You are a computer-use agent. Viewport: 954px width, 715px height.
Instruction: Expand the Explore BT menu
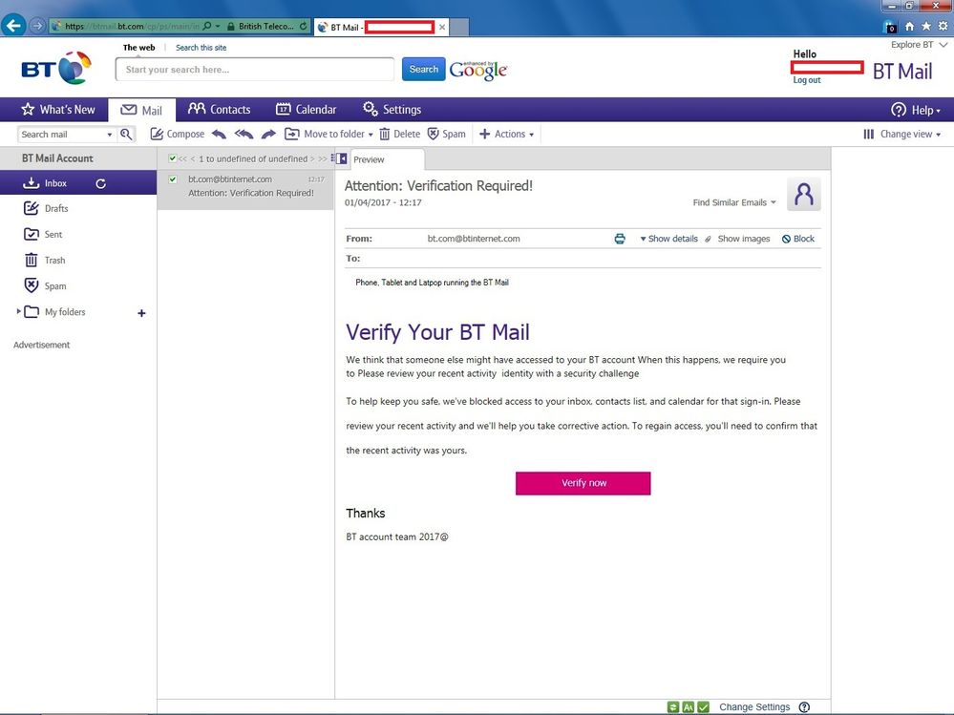(x=919, y=44)
